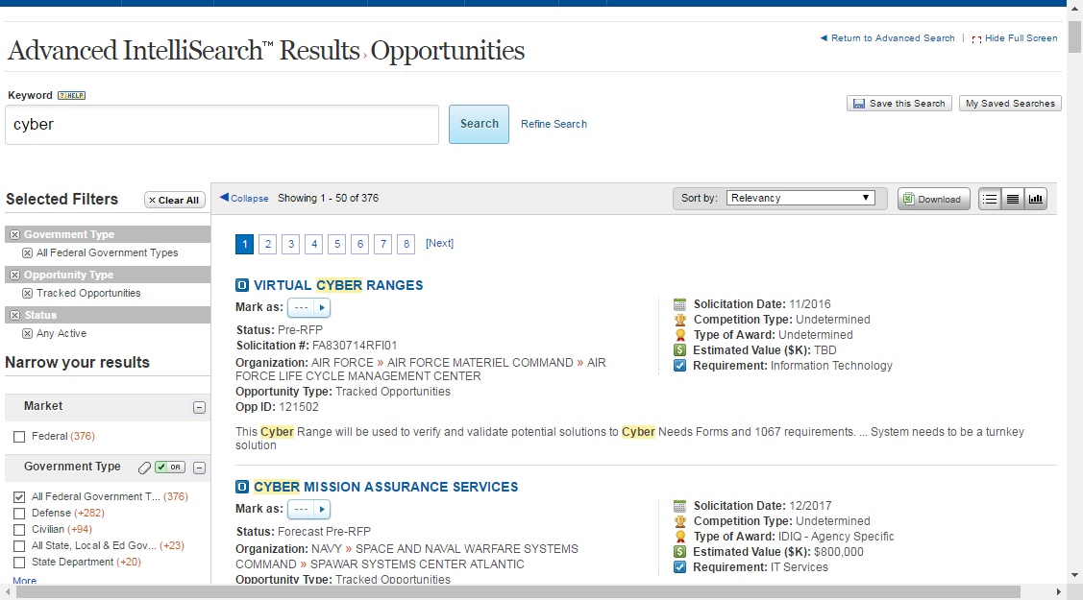Open the Keyword help icon

pos(70,95)
